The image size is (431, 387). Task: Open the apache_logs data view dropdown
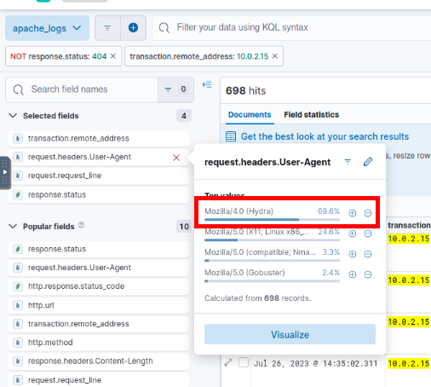[47, 28]
